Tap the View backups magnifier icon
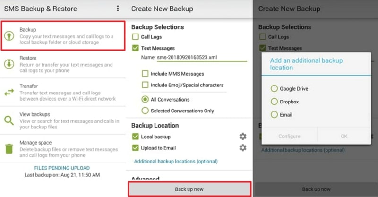Screen dimensions: 378x197 tap(9, 120)
